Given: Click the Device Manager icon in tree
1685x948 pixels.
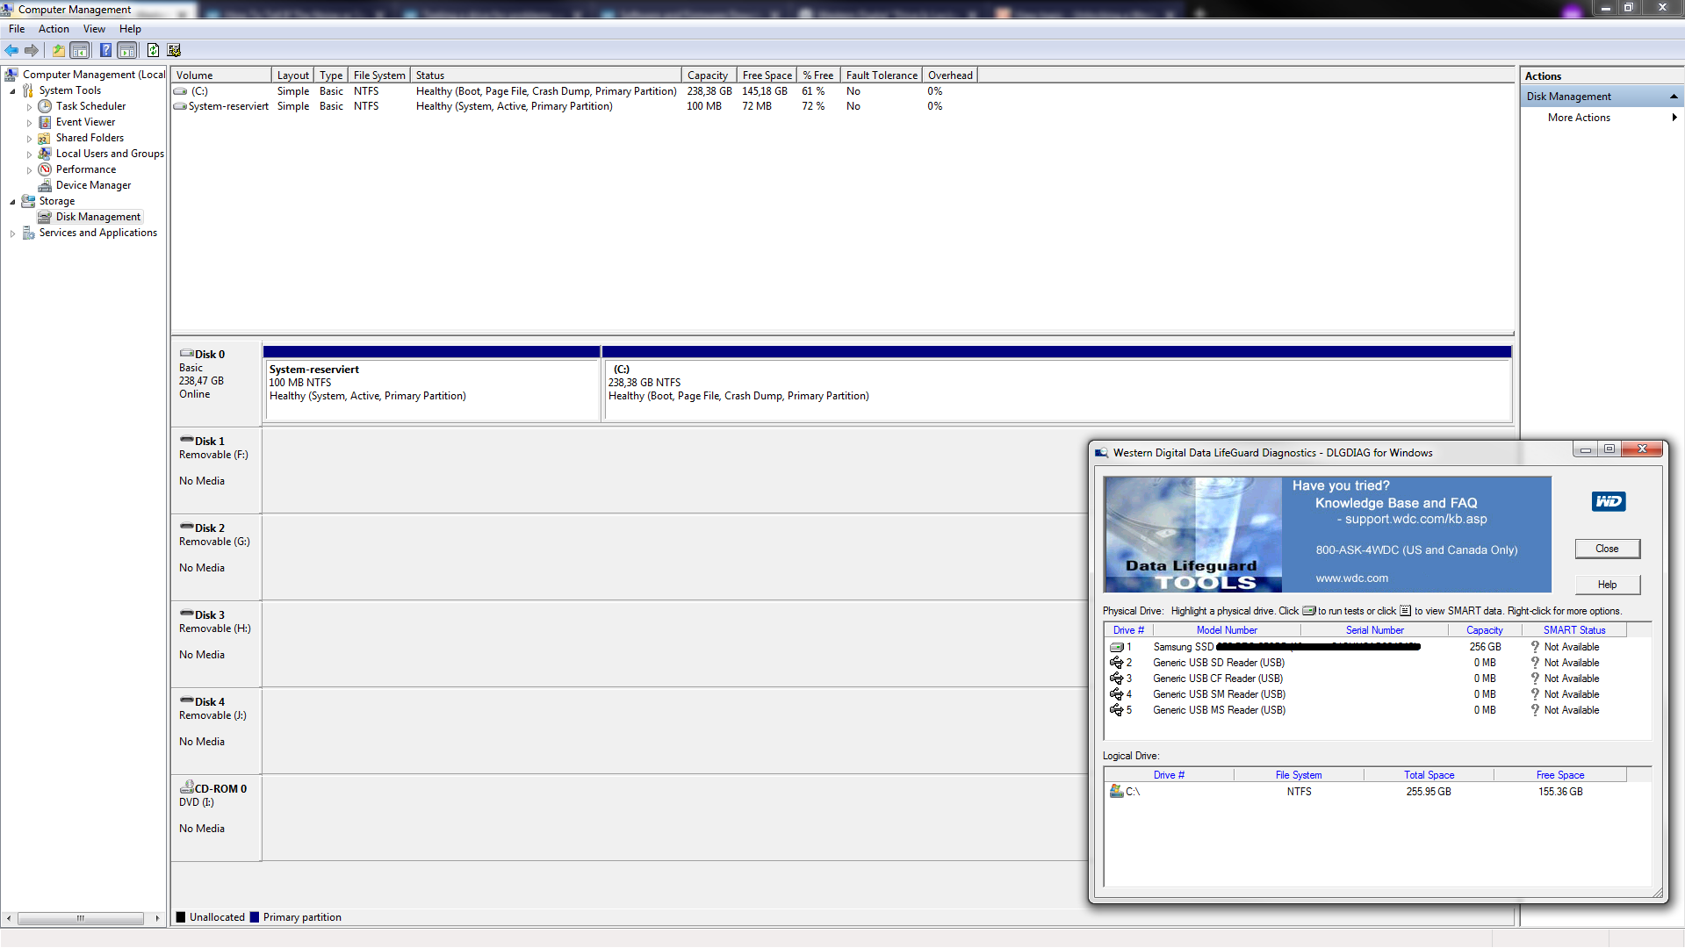Looking at the screenshot, I should [45, 185].
